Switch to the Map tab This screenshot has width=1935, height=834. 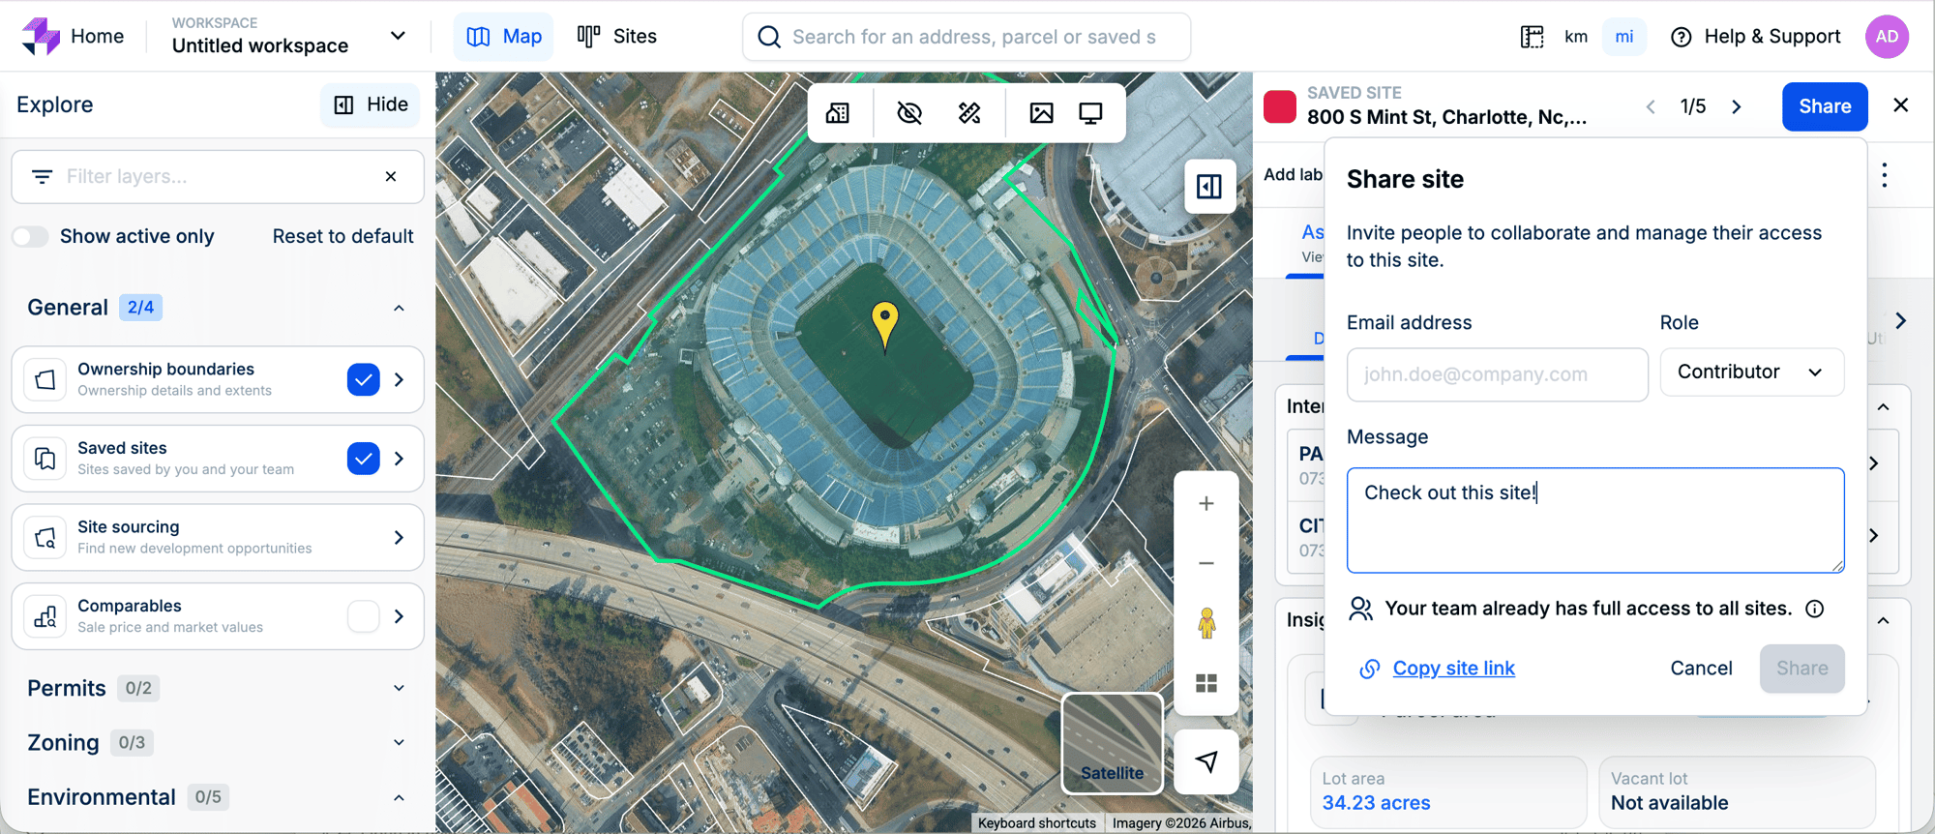point(503,37)
